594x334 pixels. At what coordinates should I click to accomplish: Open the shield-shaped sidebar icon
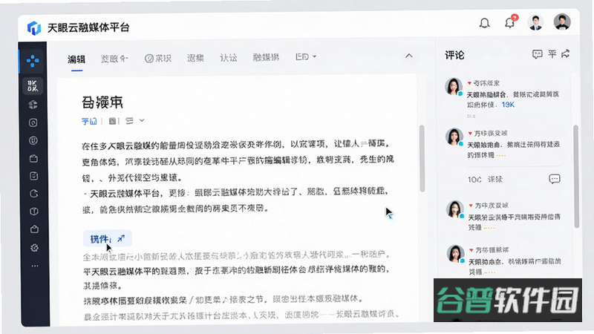click(33, 212)
